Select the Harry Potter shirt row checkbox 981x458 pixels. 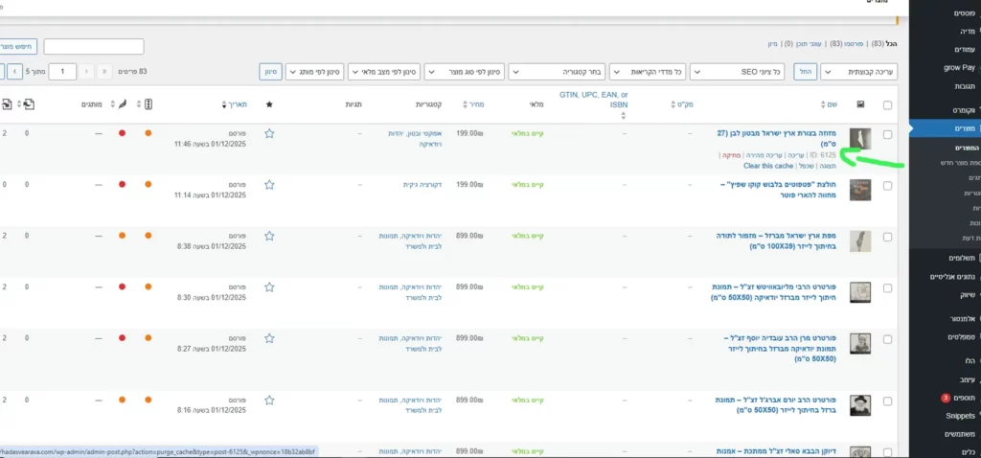point(888,186)
